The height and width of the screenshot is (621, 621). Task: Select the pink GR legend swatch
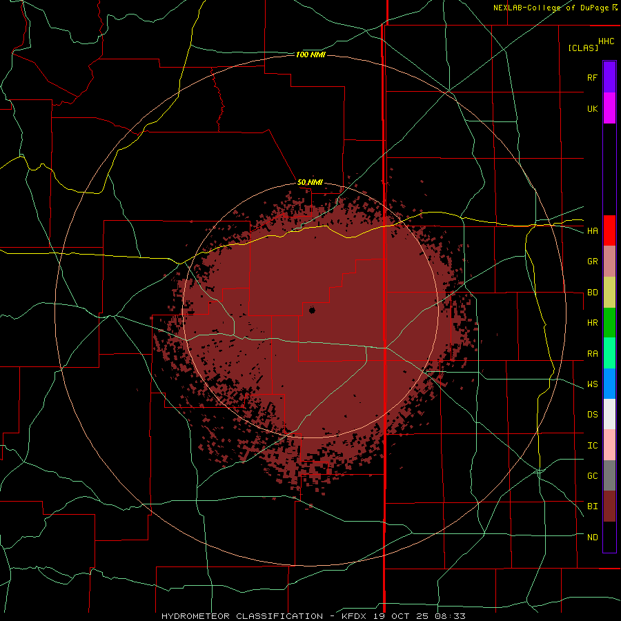tap(609, 262)
